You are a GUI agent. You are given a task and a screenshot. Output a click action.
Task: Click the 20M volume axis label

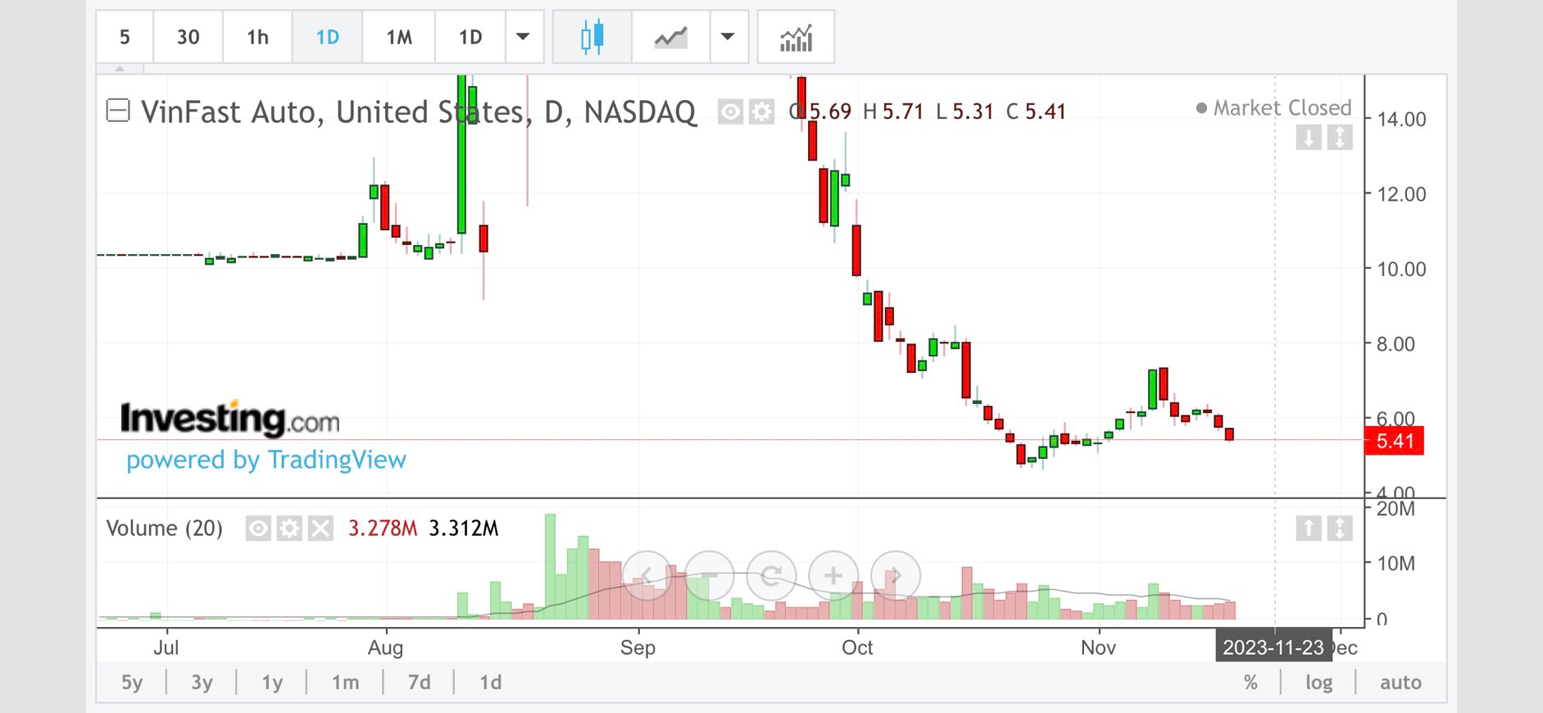point(1396,509)
